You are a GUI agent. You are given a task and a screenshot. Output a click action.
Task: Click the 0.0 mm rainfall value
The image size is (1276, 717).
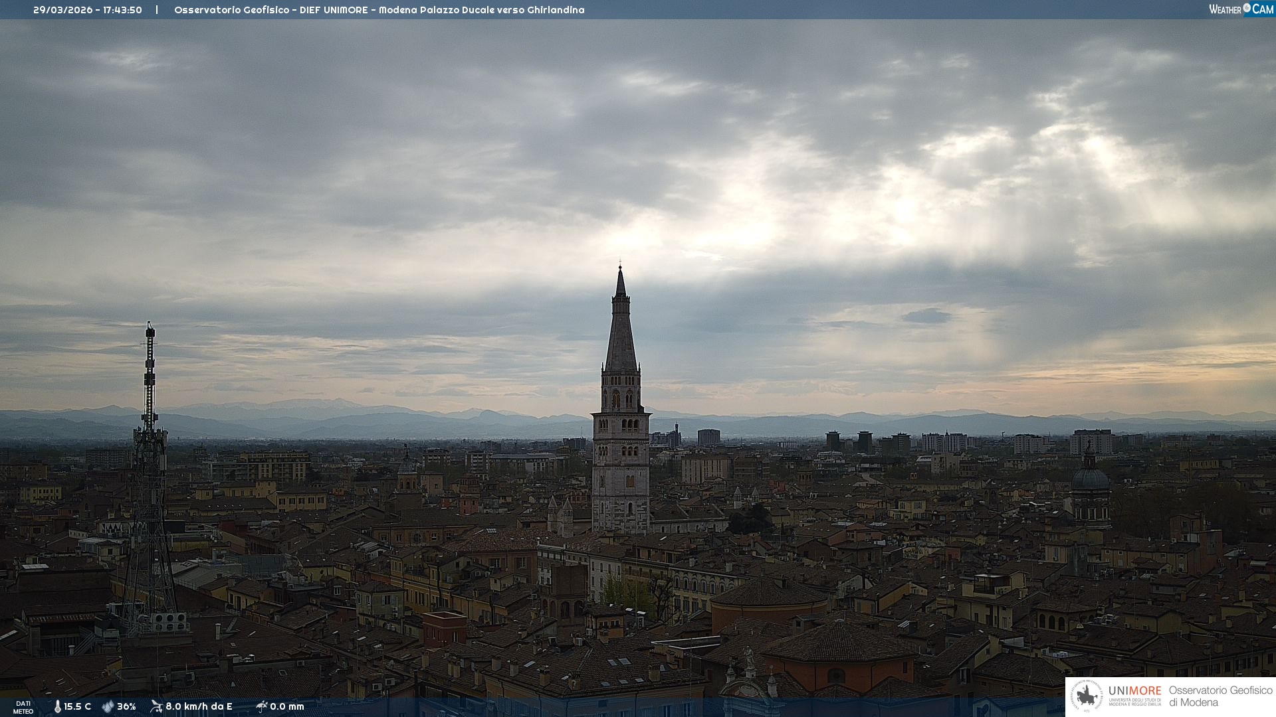pyautogui.click(x=287, y=706)
